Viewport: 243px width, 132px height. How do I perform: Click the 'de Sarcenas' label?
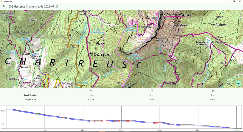(x=100, y=54)
